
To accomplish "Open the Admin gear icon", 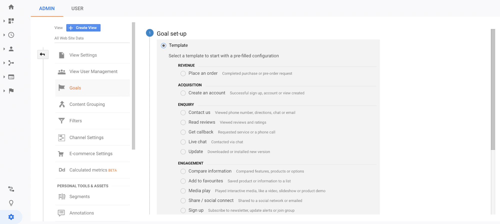I will 11,217.
